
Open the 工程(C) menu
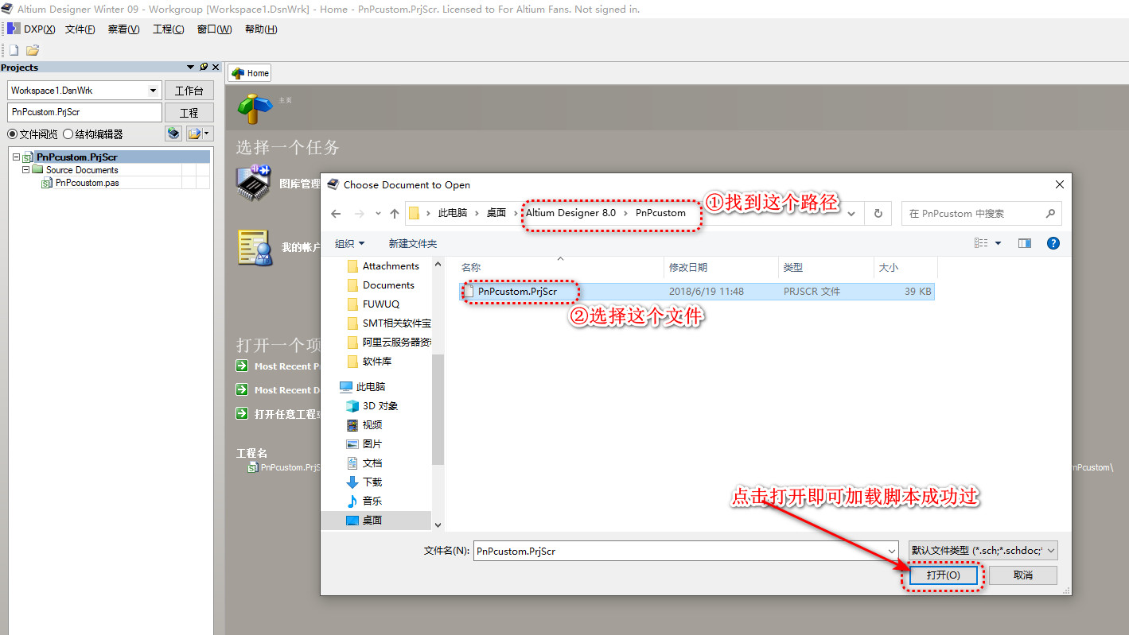pos(168,29)
